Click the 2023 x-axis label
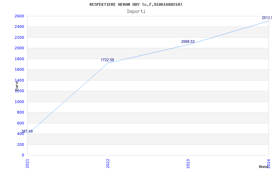This screenshot has height=170, width=272. point(188,164)
